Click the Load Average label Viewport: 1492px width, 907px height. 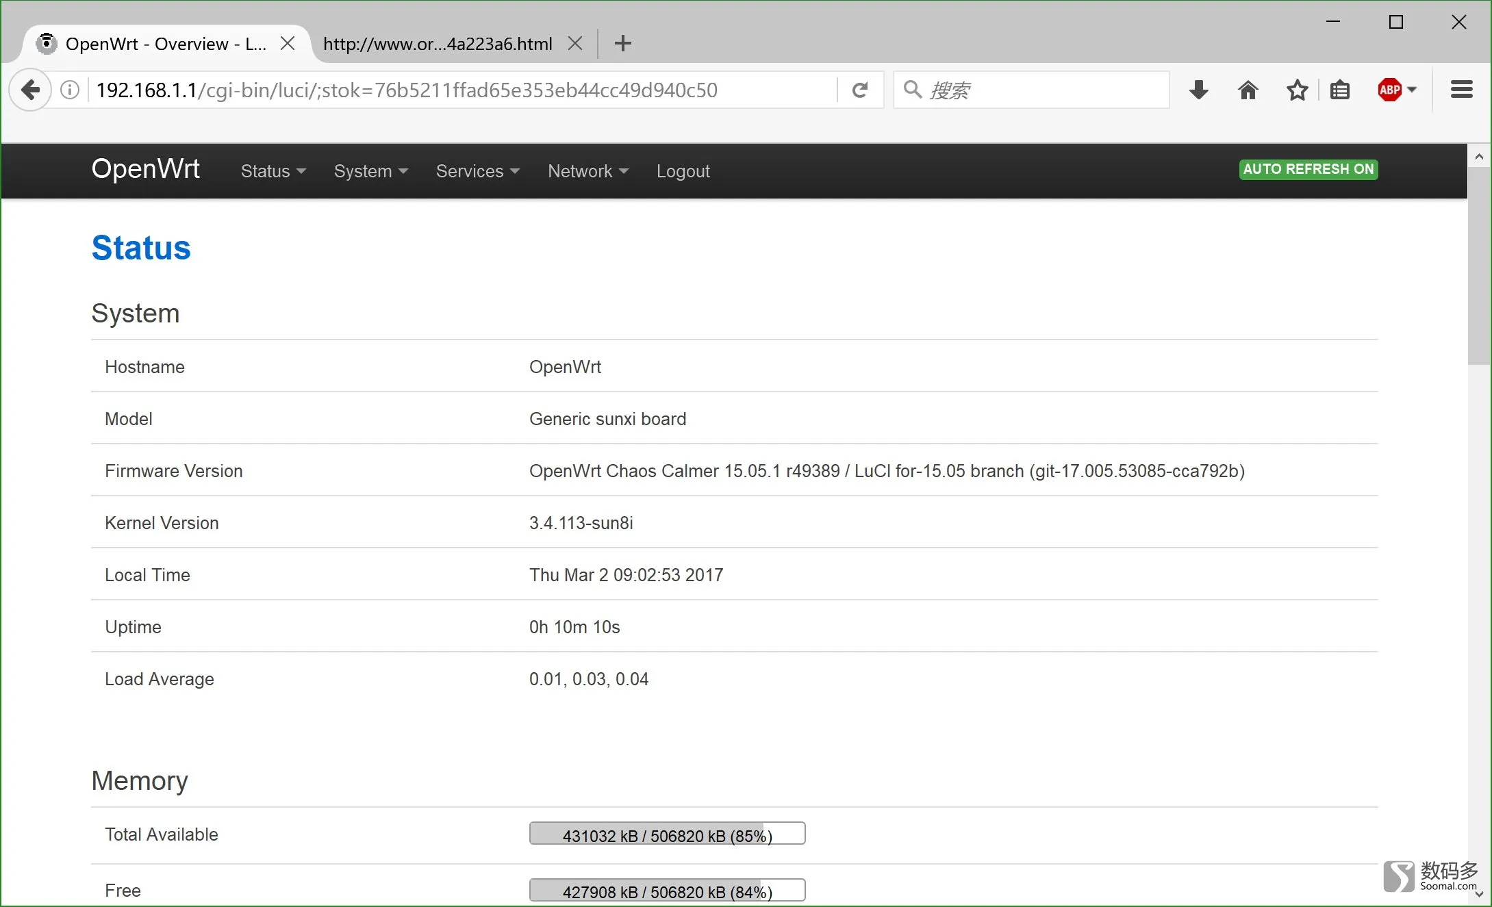(x=159, y=679)
